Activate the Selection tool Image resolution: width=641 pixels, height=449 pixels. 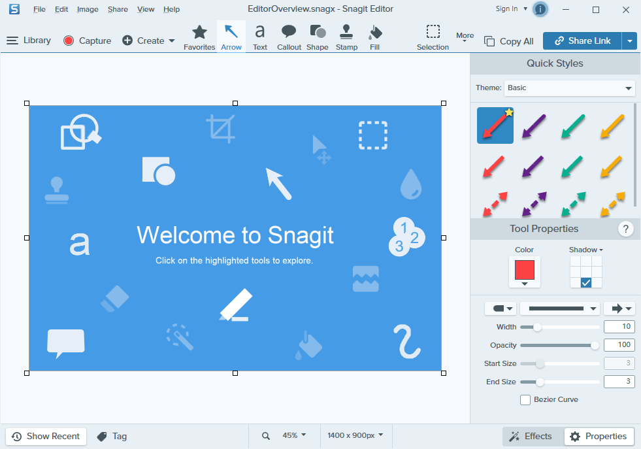[x=433, y=37]
